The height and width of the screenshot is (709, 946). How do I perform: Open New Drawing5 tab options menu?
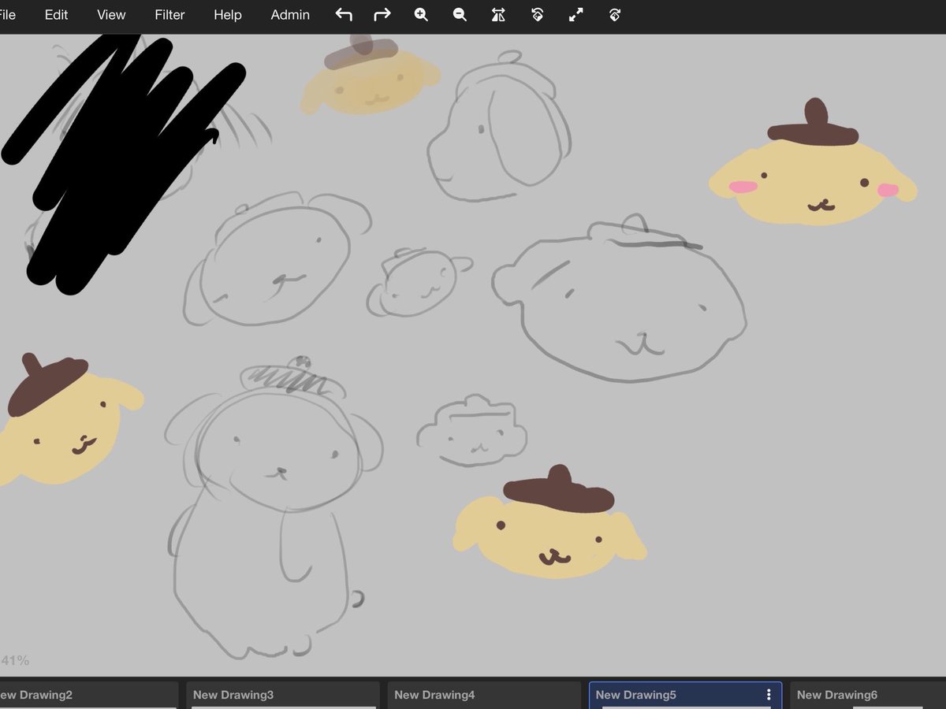pos(769,695)
